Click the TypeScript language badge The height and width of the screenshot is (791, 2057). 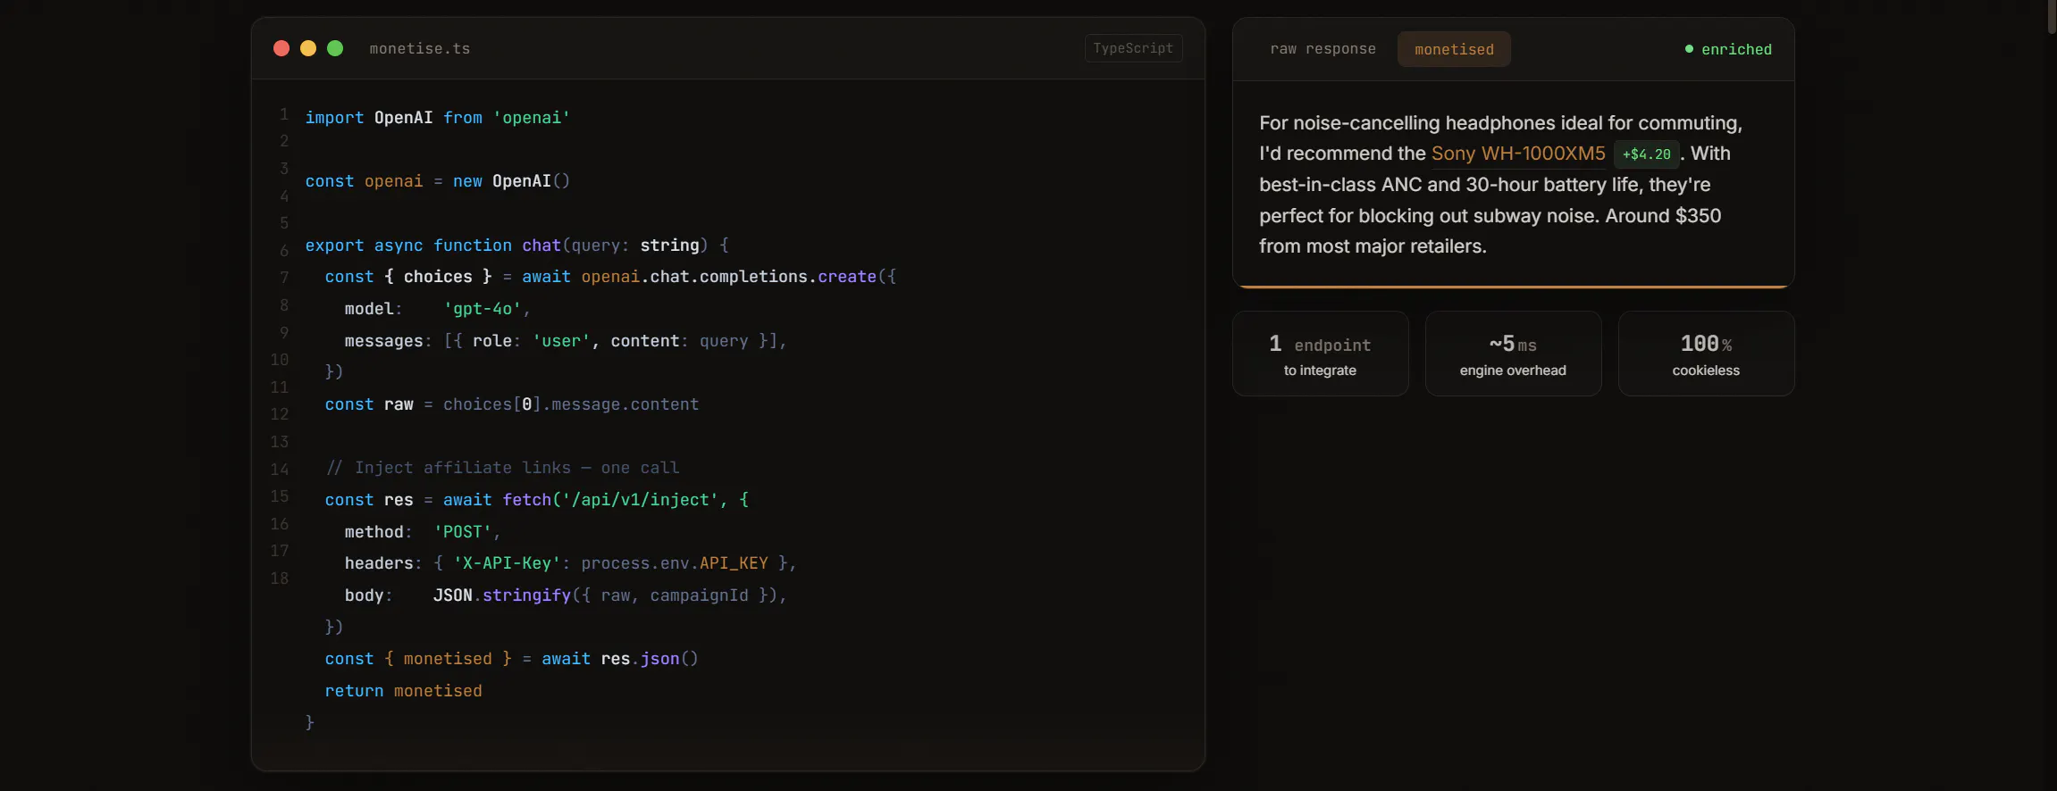[x=1133, y=48]
